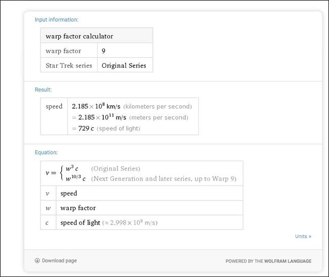Select the w warp factor definition row
The image size is (329, 277).
(142, 208)
